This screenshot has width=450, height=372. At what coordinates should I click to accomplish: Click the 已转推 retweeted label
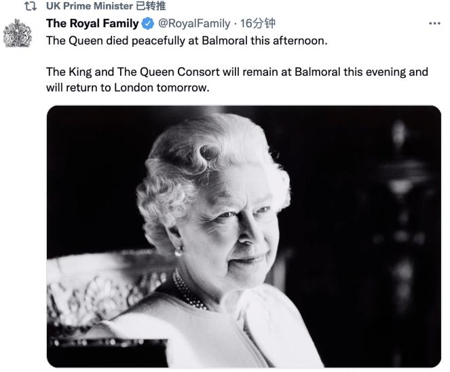point(151,7)
